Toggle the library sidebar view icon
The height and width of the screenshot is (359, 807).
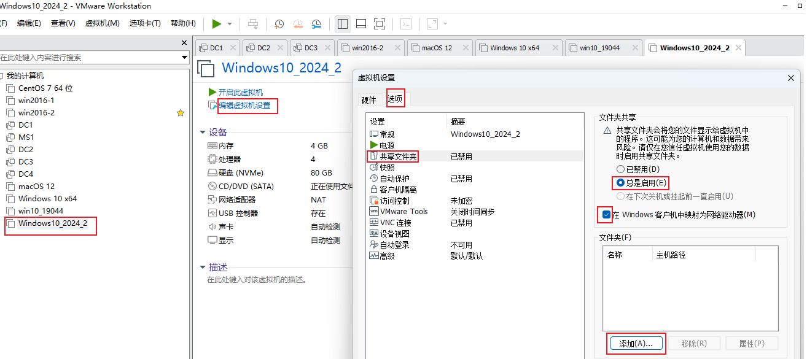tap(343, 24)
